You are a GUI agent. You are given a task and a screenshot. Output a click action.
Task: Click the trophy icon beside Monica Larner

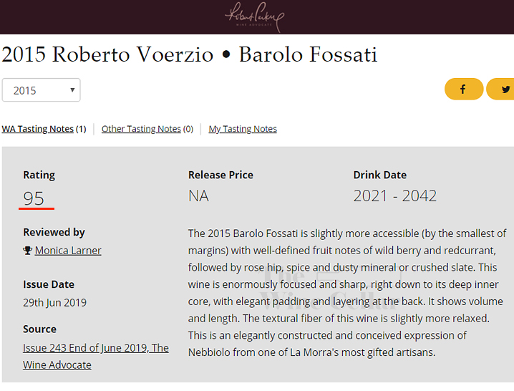coord(27,251)
